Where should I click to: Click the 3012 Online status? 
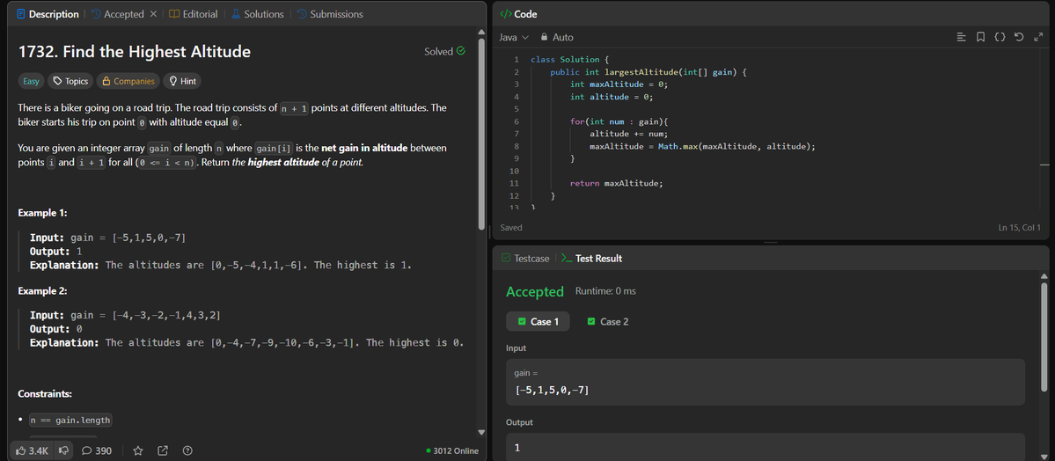[x=453, y=450]
